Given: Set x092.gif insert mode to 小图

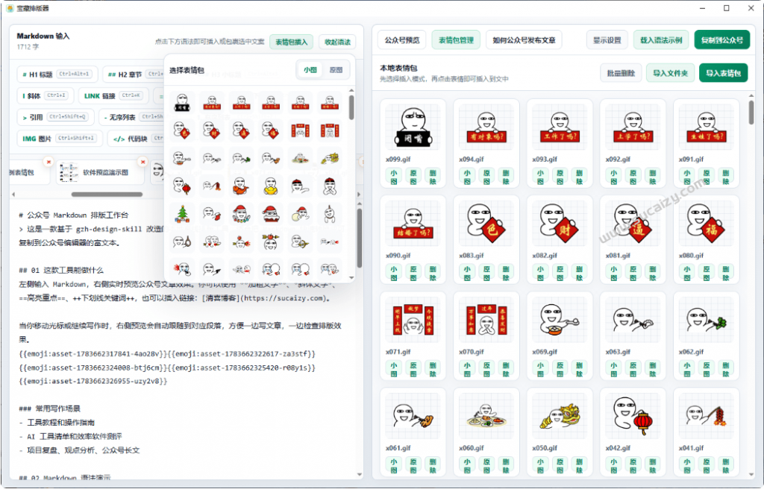Looking at the screenshot, I should point(613,177).
